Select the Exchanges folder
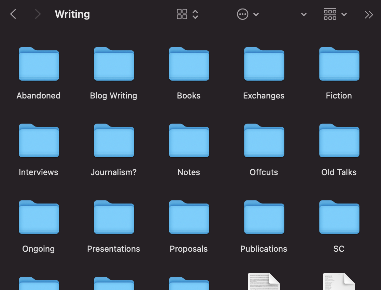 pyautogui.click(x=264, y=64)
